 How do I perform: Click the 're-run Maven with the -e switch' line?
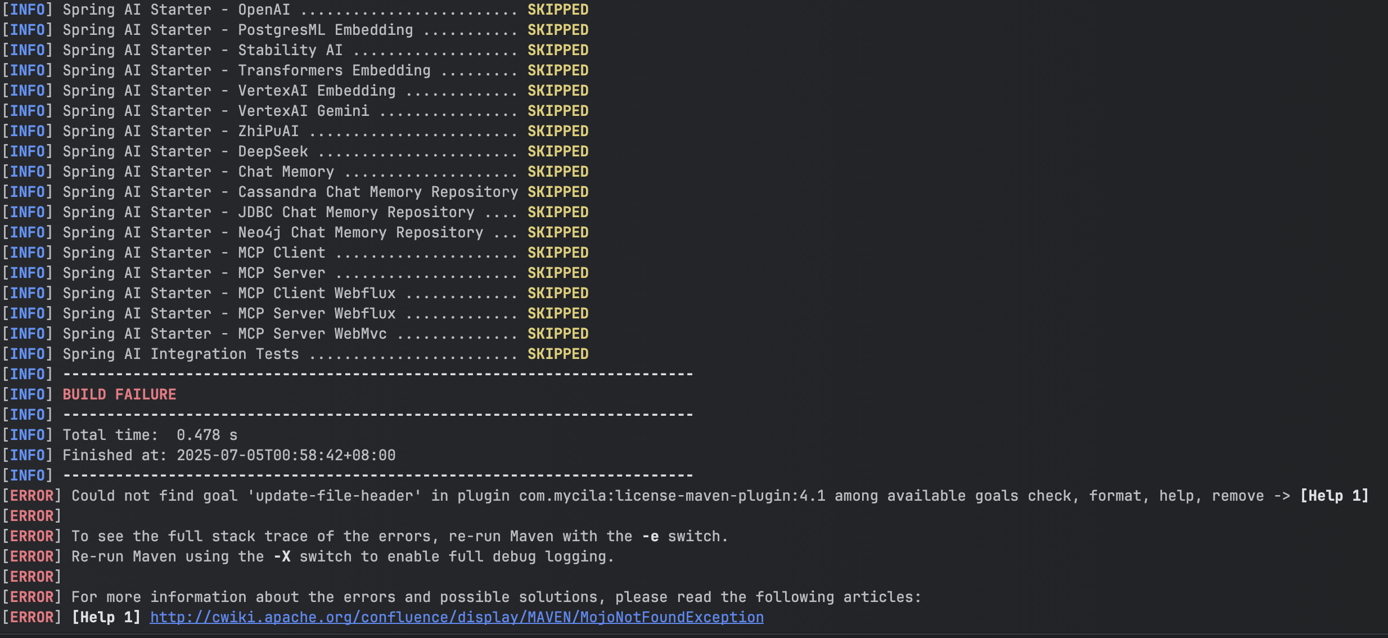click(366, 536)
